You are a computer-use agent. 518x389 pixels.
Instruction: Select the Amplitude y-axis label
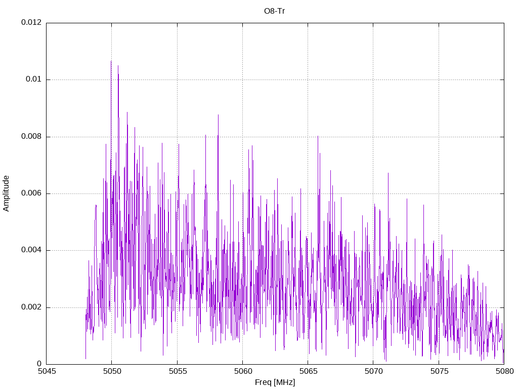tap(6, 193)
